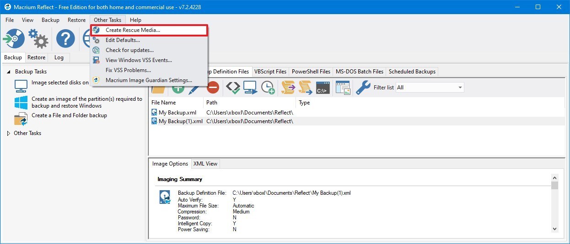Select the My Backup.xml file row
This screenshot has height=244, width=570.
click(357, 112)
